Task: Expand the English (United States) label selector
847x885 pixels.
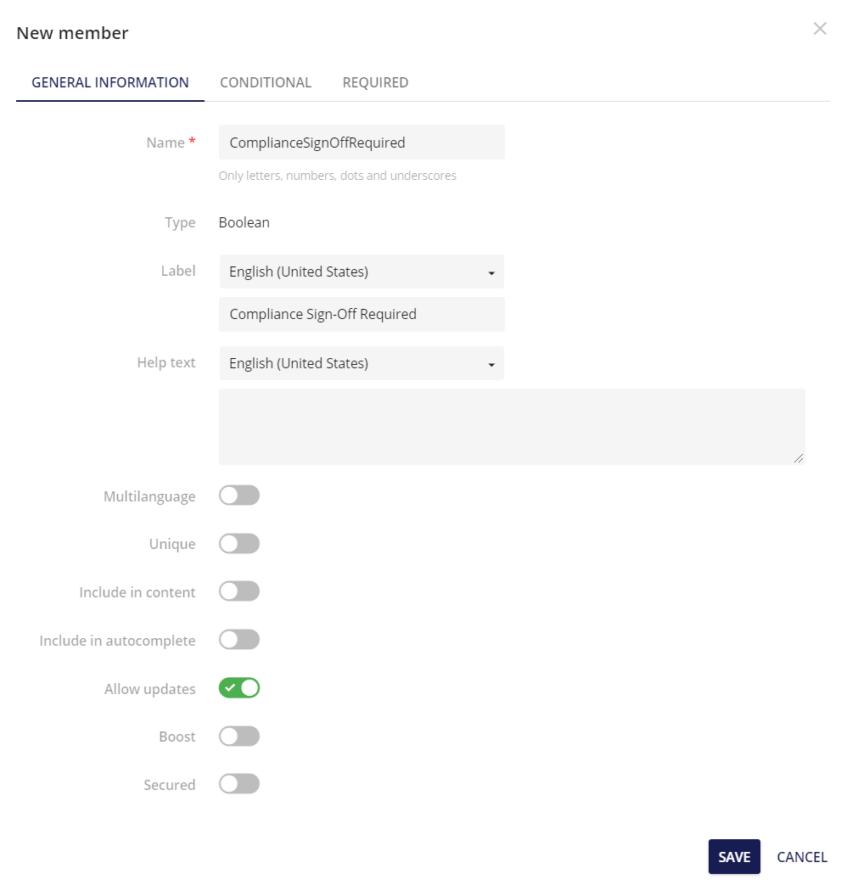Action: pyautogui.click(x=491, y=272)
